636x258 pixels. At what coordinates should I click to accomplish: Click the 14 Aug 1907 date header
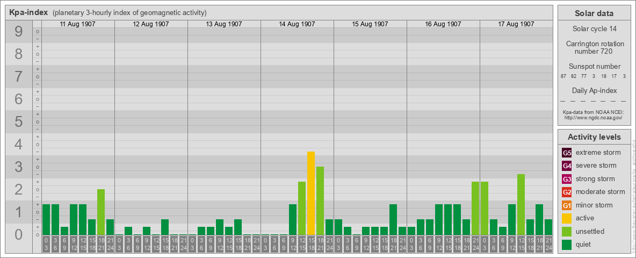click(297, 24)
